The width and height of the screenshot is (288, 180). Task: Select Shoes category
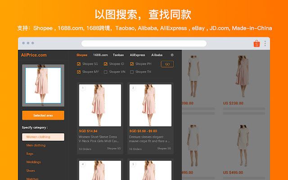click(x=31, y=171)
